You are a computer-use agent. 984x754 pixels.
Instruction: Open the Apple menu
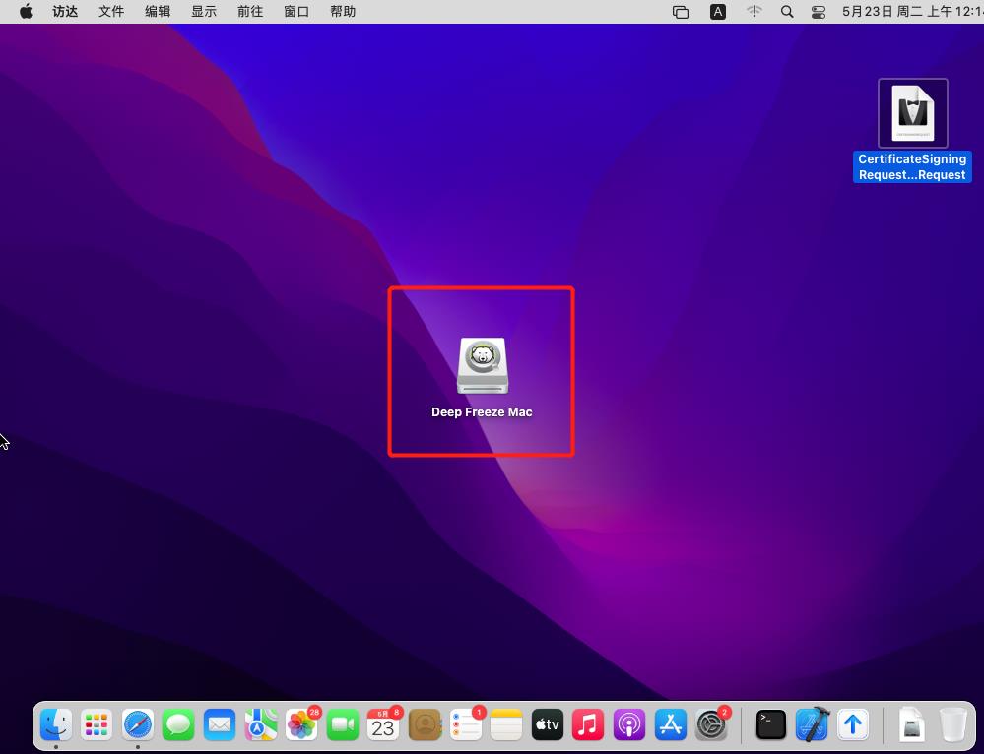26,12
